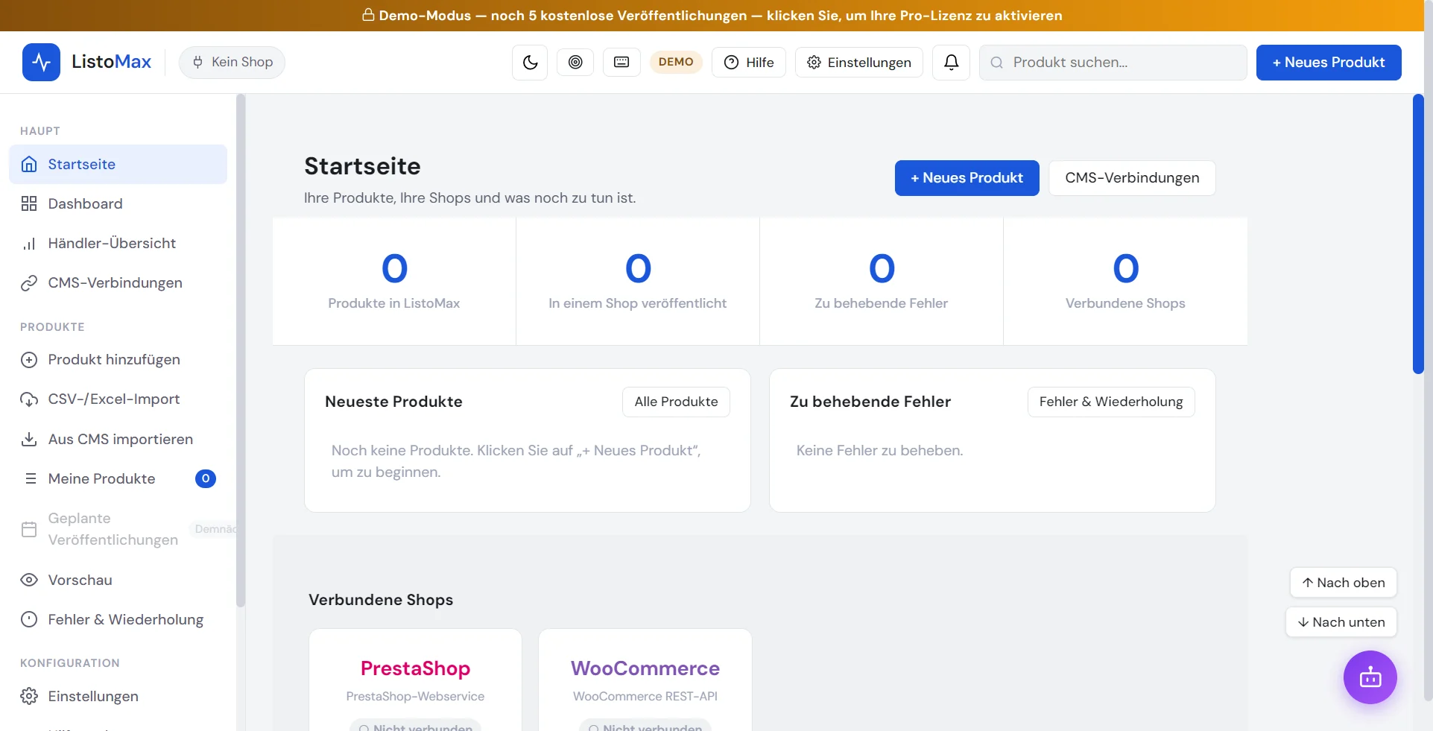Click the Meine Produkte list icon
The height and width of the screenshot is (731, 1433).
coord(31,479)
